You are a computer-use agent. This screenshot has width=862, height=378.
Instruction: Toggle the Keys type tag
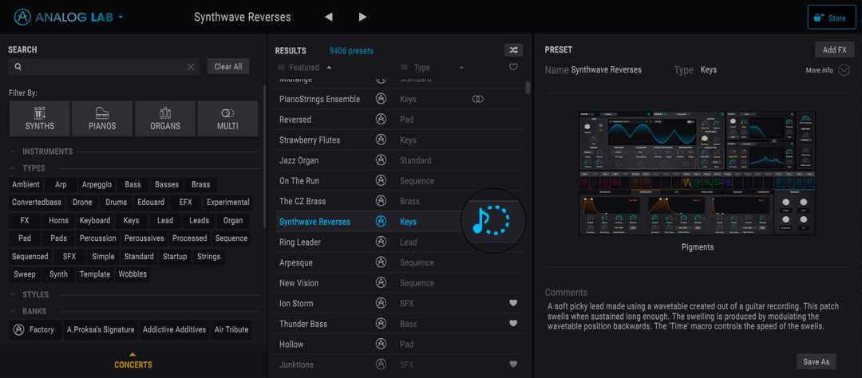[131, 220]
